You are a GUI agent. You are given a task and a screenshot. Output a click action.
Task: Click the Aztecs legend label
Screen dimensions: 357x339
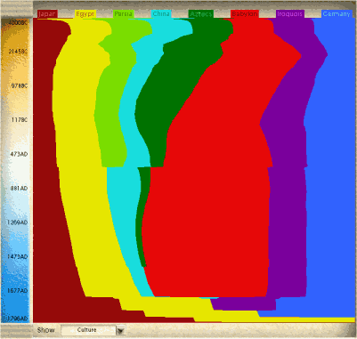(x=201, y=14)
